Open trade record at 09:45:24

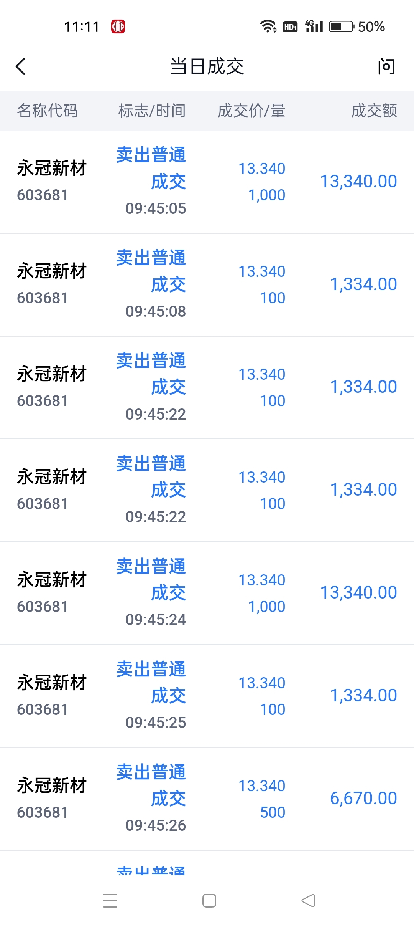(207, 593)
